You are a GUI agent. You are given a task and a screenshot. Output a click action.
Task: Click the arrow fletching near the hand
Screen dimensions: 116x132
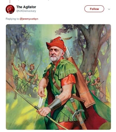point(41,102)
